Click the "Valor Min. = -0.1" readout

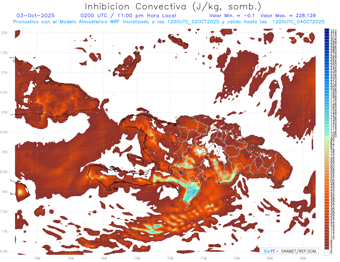coord(232,16)
